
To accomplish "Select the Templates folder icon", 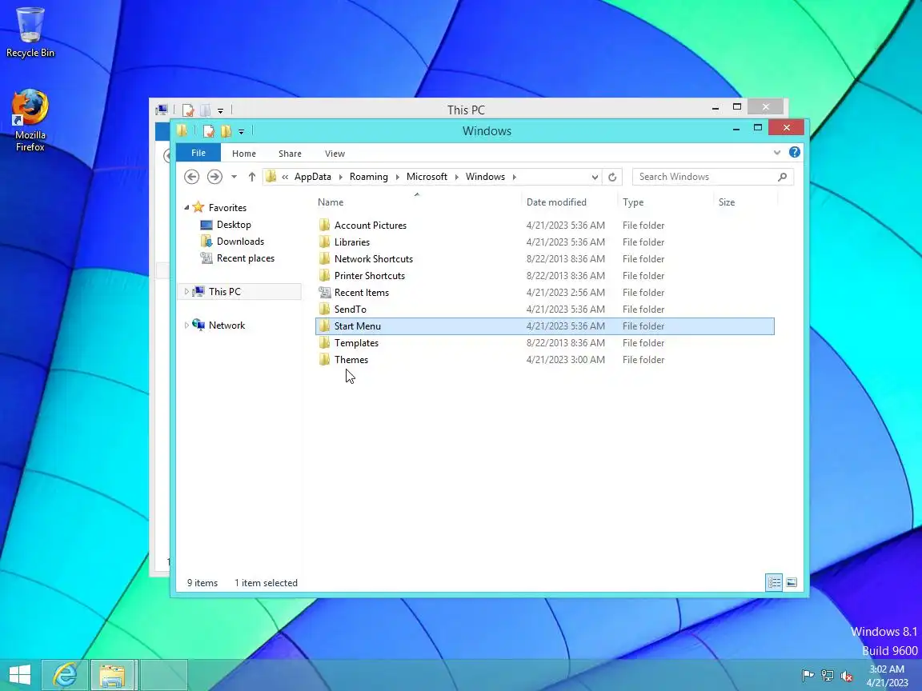I will pos(325,342).
